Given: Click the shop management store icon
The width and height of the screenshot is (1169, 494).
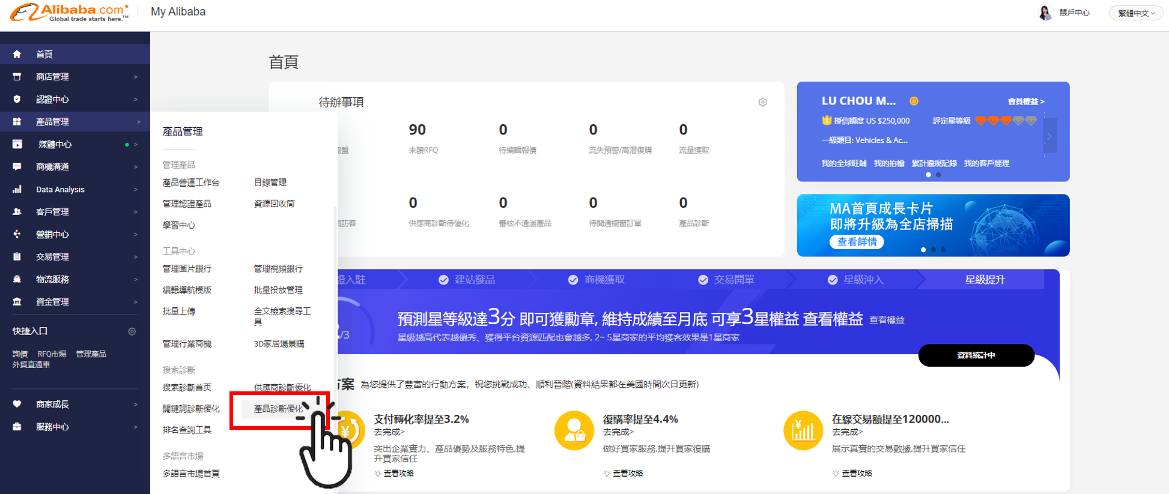Looking at the screenshot, I should point(17,77).
